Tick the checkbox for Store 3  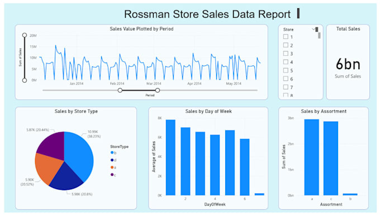(286, 54)
